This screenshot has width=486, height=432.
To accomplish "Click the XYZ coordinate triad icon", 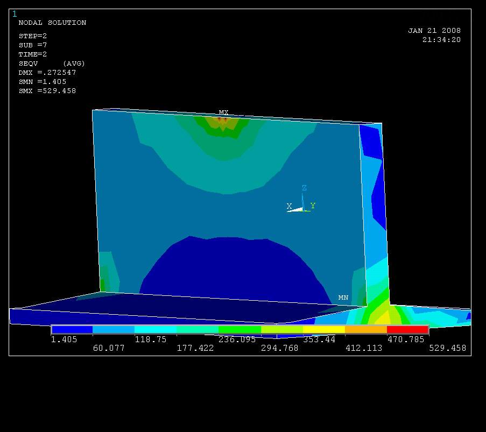I will tap(301, 199).
